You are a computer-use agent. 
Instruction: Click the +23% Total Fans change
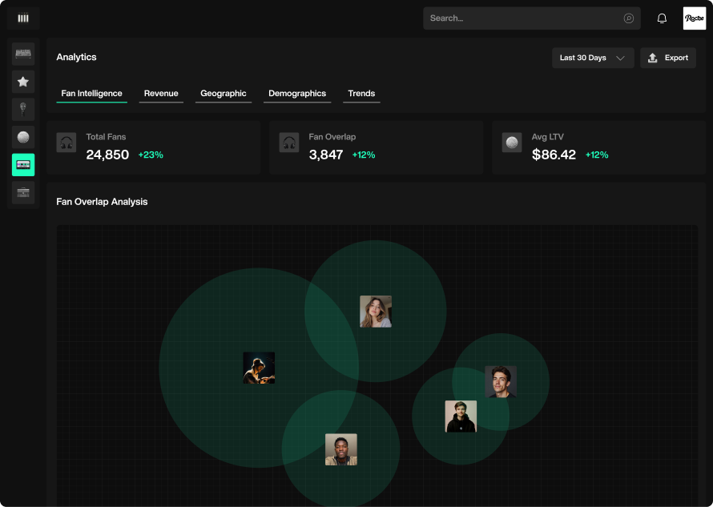(x=151, y=155)
